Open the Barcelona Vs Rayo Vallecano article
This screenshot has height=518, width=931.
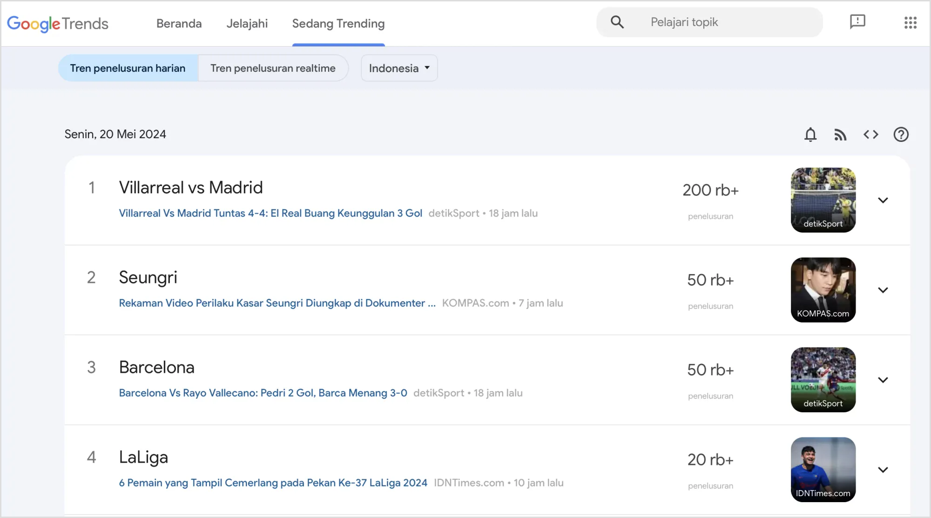pyautogui.click(x=263, y=393)
